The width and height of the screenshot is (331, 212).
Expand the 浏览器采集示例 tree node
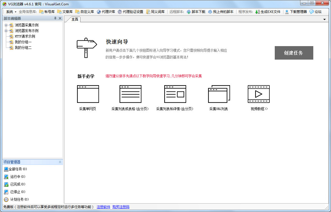tap(6, 25)
